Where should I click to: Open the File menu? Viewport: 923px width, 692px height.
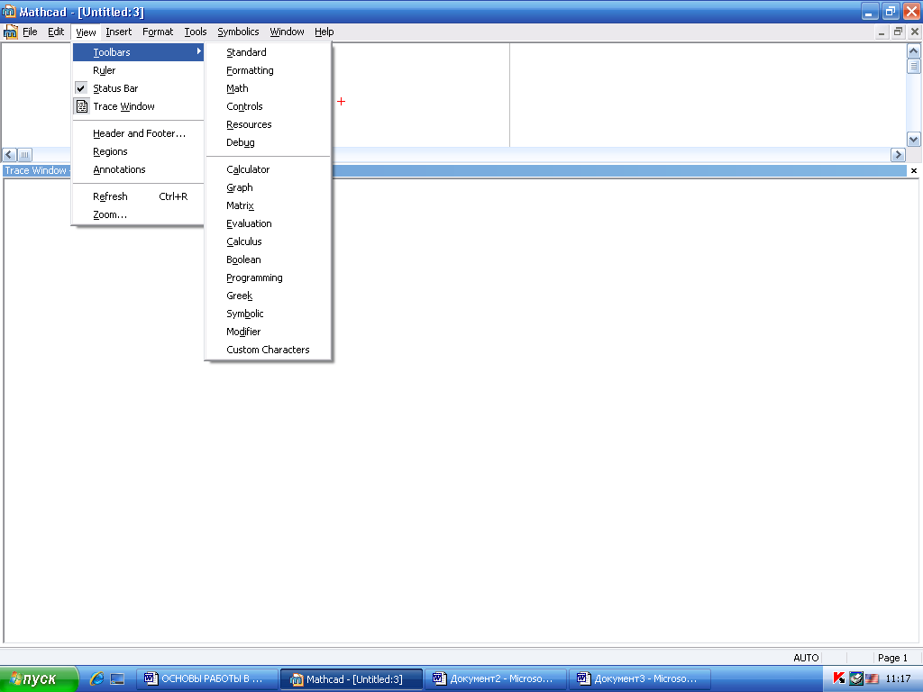pos(30,32)
